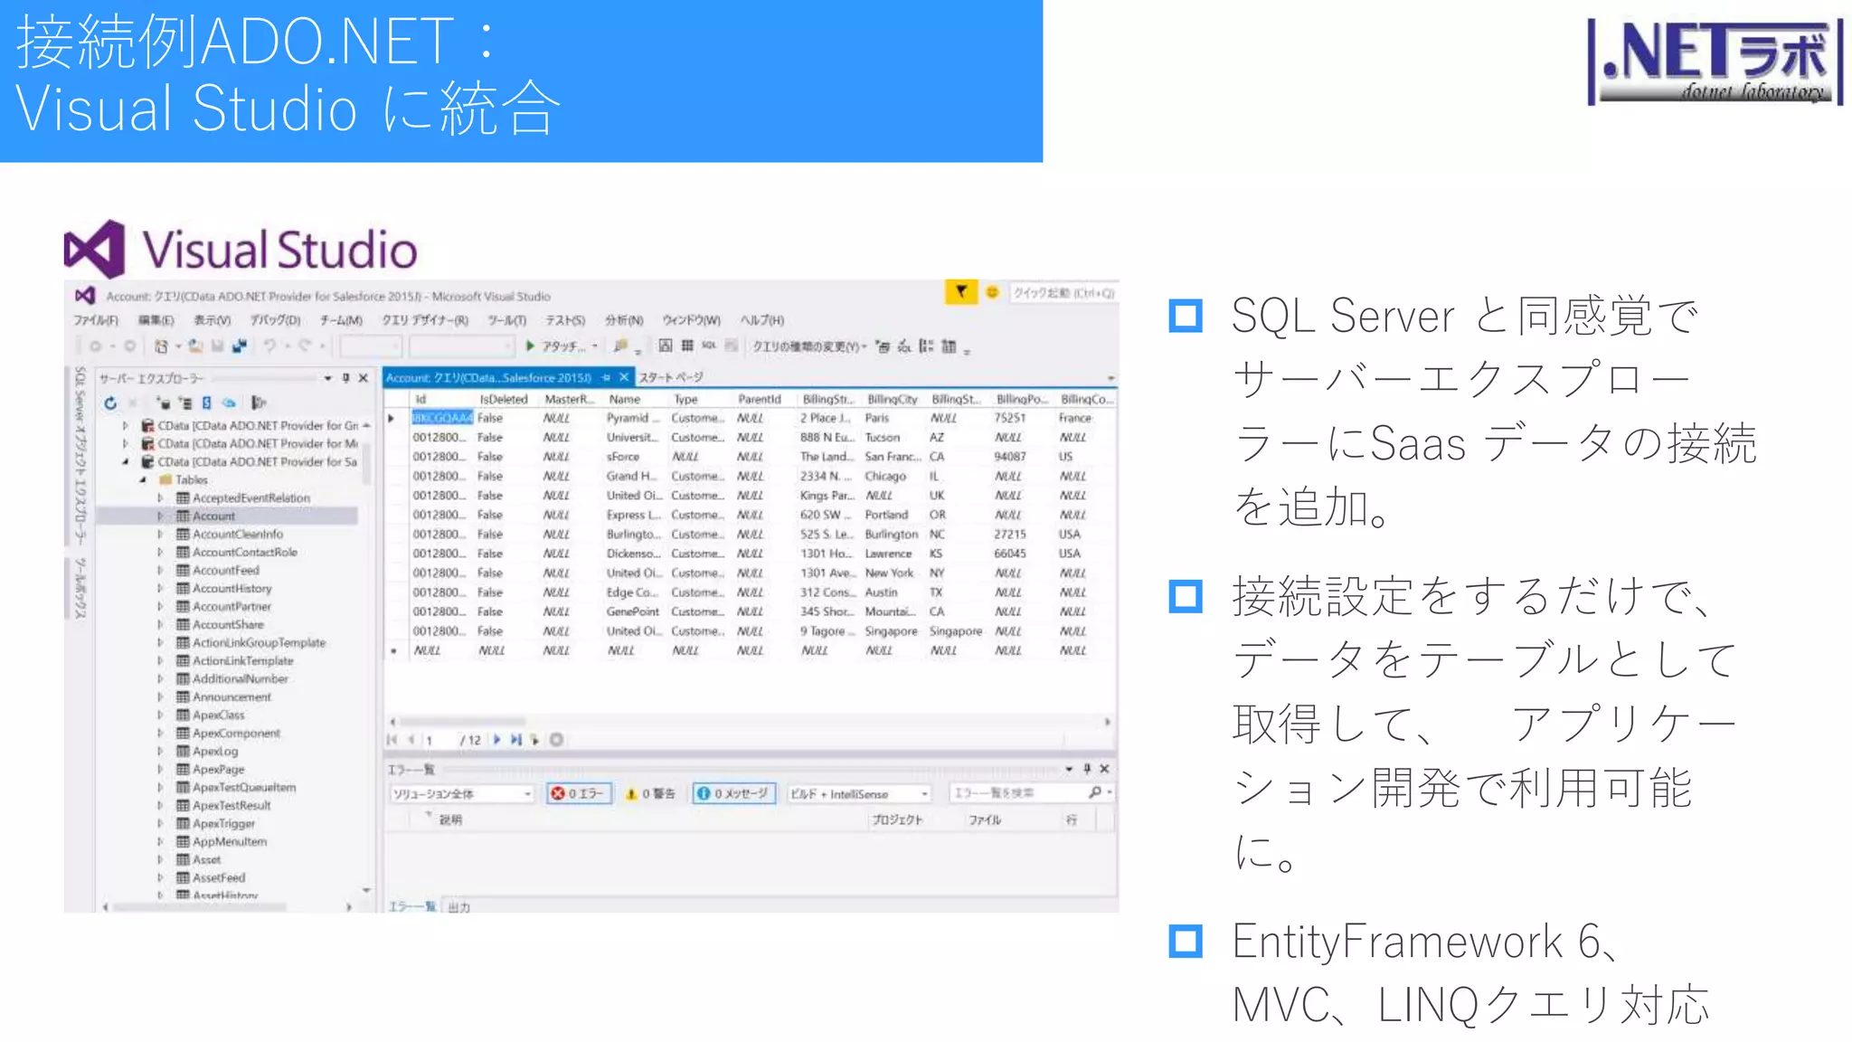
Task: Click the San Franc... city cell
Action: [x=893, y=457]
